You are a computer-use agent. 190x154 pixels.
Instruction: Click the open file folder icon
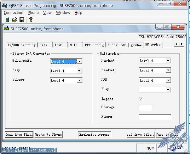tap(15, 20)
